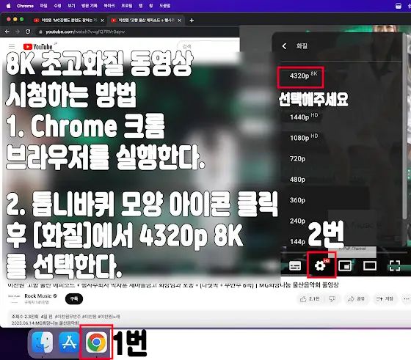The height and width of the screenshot is (360, 411).
Task: Select 480p video quality
Action: tap(297, 180)
